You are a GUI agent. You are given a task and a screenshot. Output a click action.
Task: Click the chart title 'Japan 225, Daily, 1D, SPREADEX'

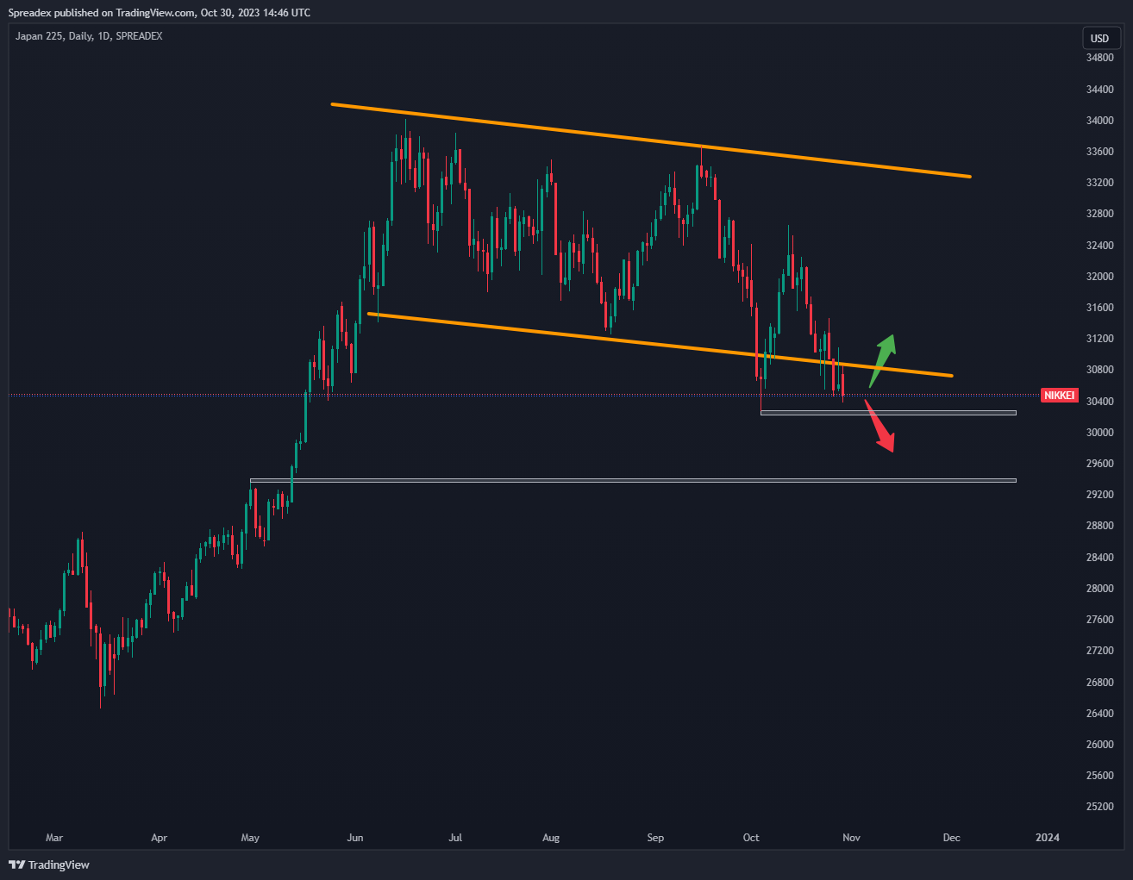[x=89, y=36]
